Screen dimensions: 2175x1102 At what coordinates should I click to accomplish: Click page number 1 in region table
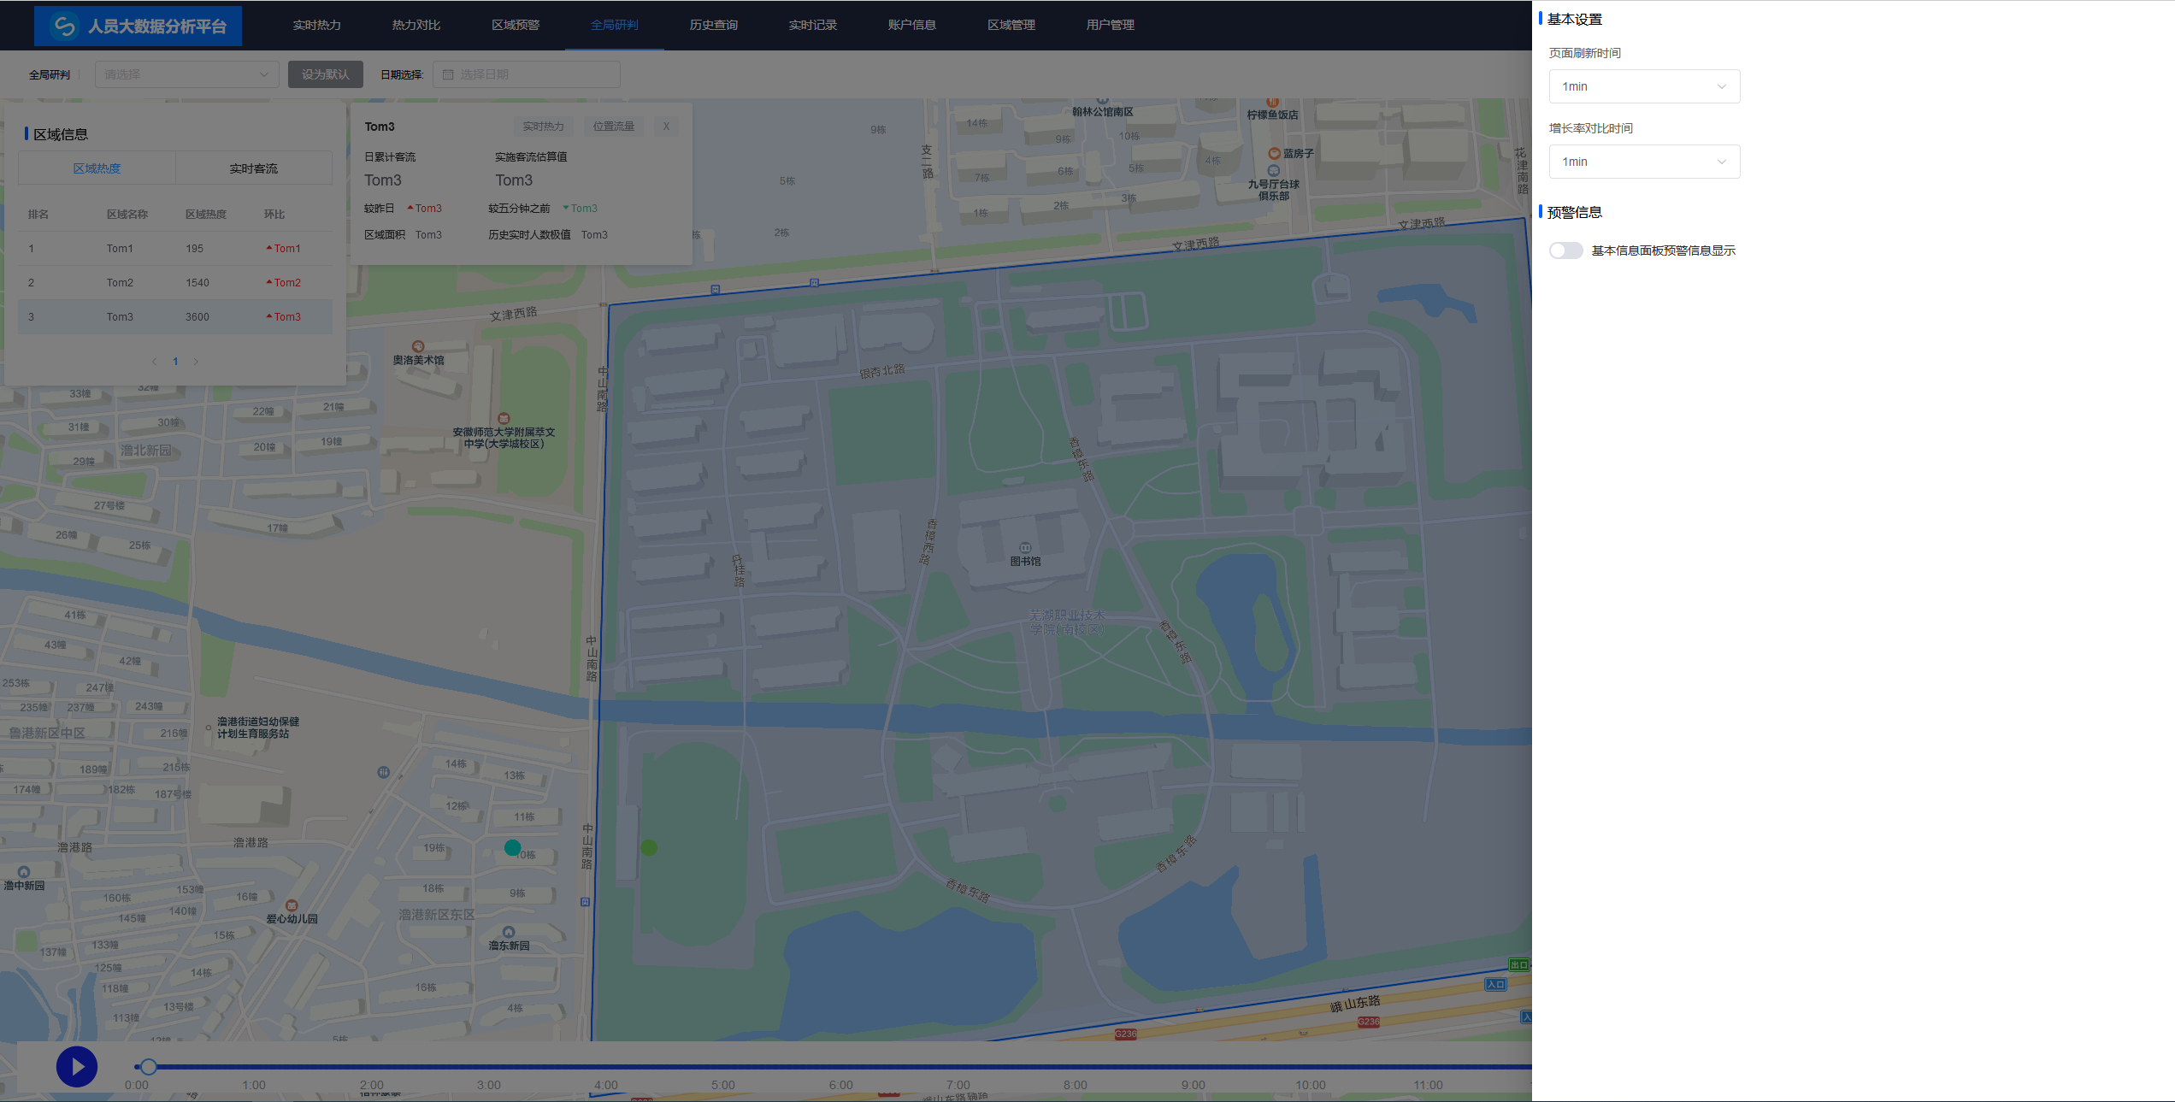tap(175, 362)
